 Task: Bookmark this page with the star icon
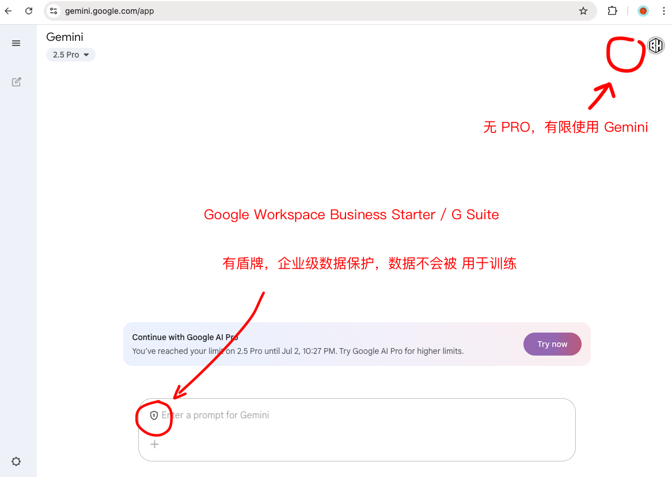pos(583,11)
